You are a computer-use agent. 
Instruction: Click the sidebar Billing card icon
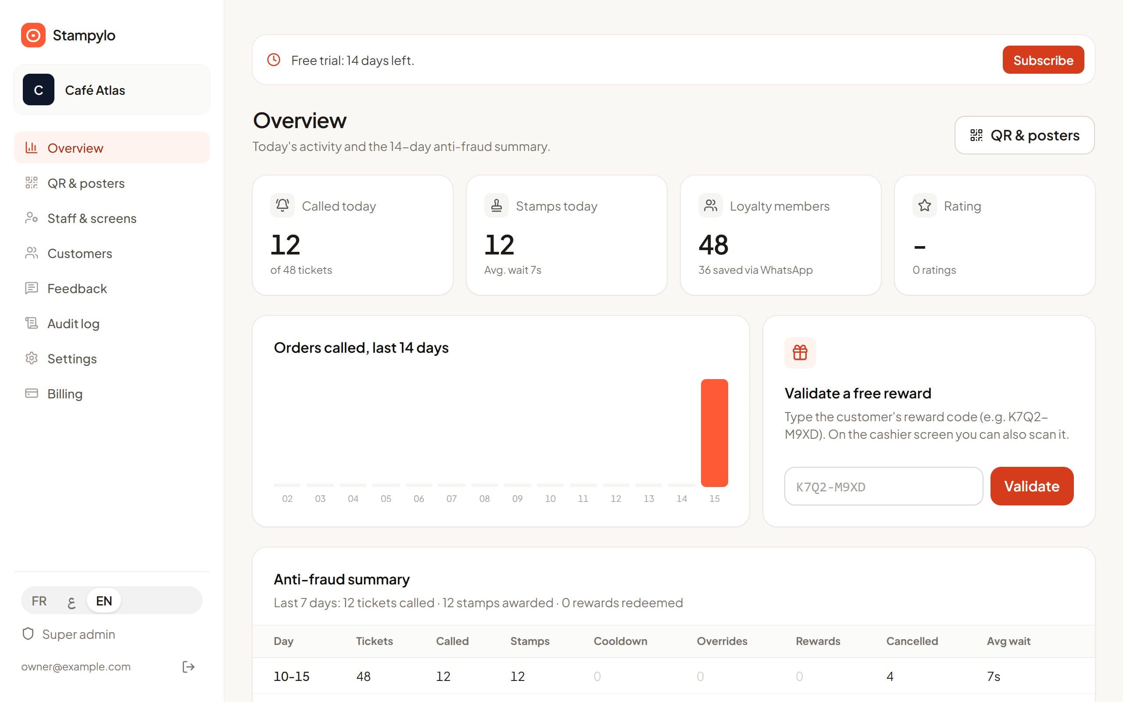[x=32, y=393]
